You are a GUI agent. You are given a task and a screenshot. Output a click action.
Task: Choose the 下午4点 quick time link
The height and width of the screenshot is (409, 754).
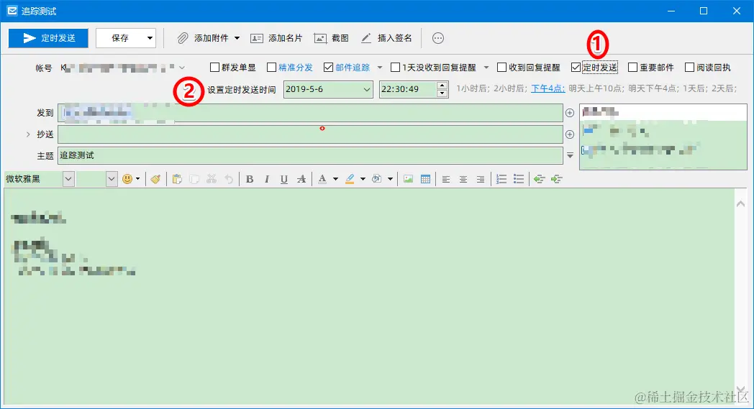[547, 88]
